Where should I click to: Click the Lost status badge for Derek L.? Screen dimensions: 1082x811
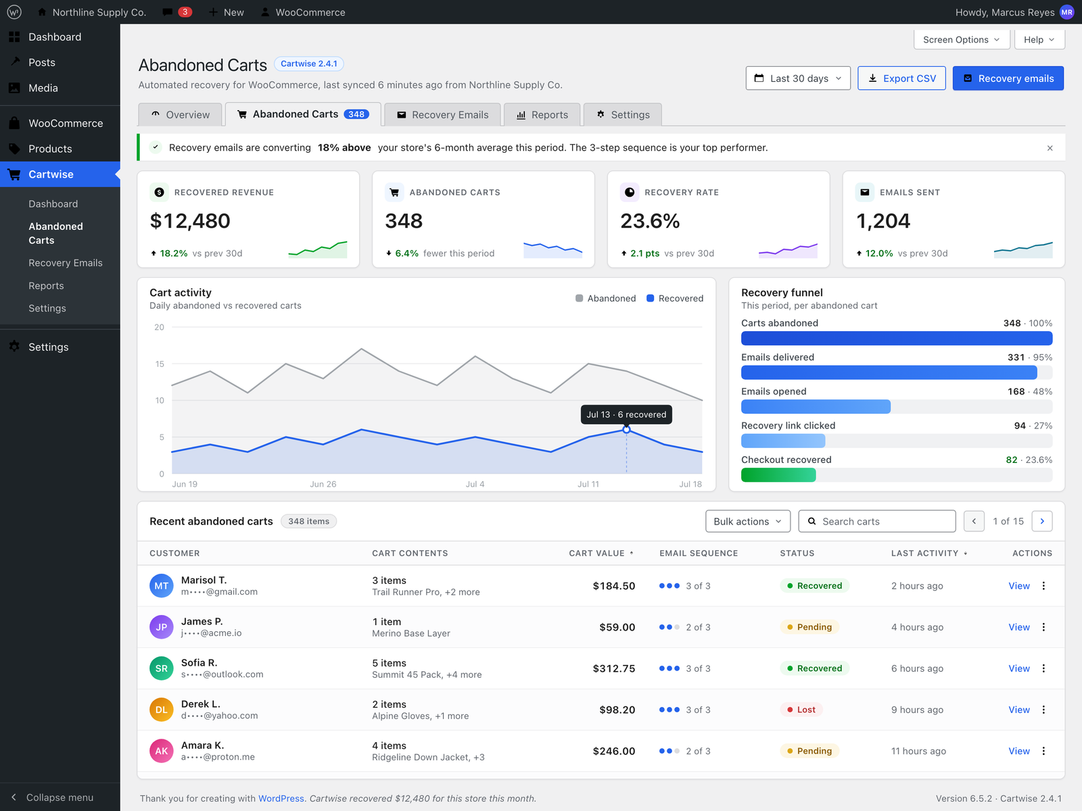(801, 710)
